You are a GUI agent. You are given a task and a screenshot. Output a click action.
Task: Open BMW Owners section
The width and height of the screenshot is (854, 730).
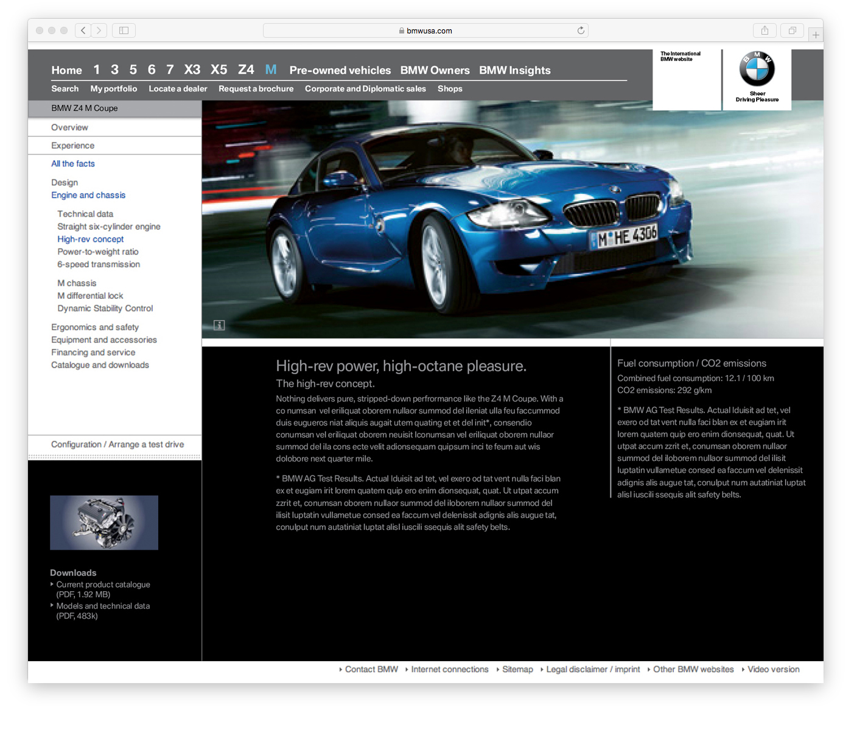coord(435,70)
